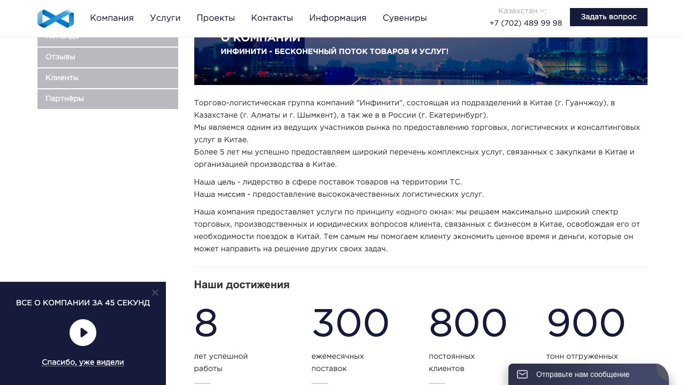
Task: Click the Спасибо, уже видели link
Action: (83, 363)
